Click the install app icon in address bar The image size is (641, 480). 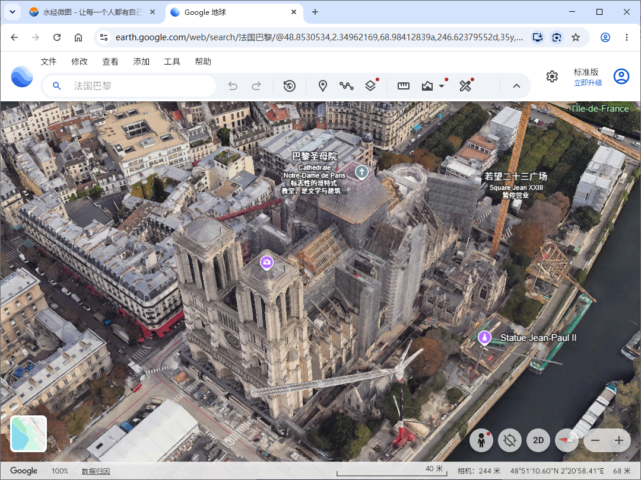[x=538, y=37]
